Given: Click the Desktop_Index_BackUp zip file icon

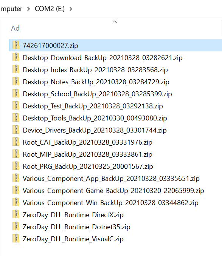Looking at the screenshot, I should (x=16, y=69).
